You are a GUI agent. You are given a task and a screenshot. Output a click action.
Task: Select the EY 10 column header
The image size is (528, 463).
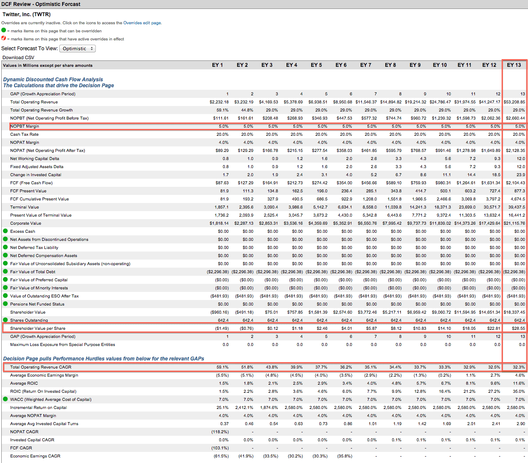(440, 65)
